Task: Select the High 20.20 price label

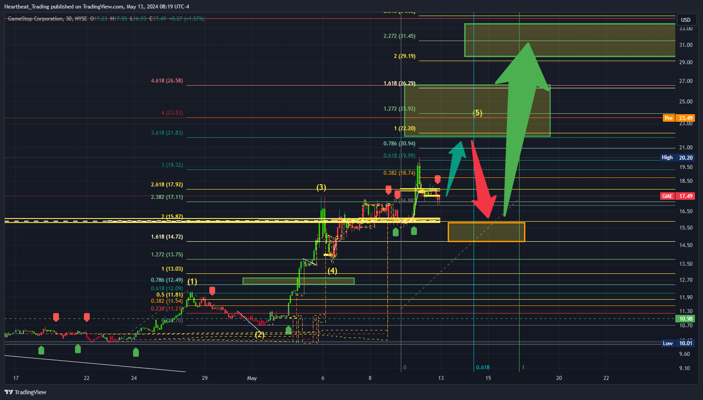Action: point(677,157)
